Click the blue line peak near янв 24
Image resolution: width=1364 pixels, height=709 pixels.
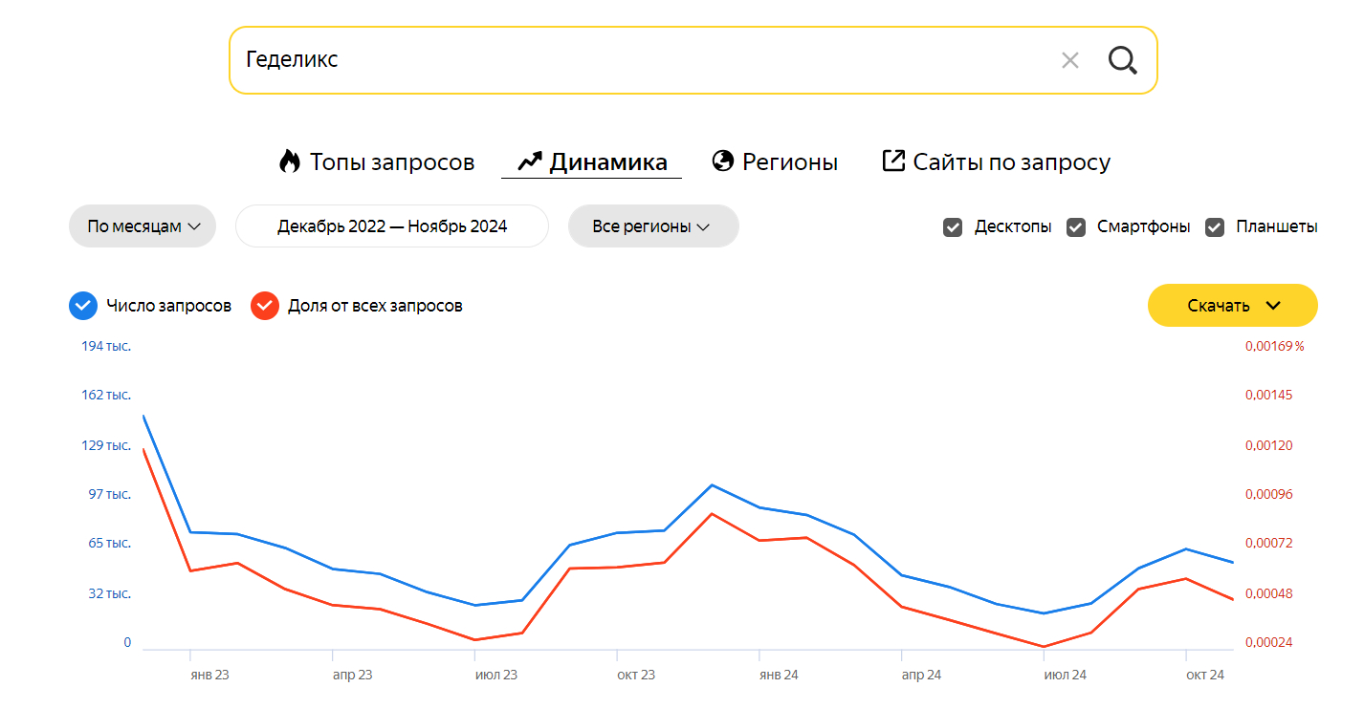click(712, 484)
